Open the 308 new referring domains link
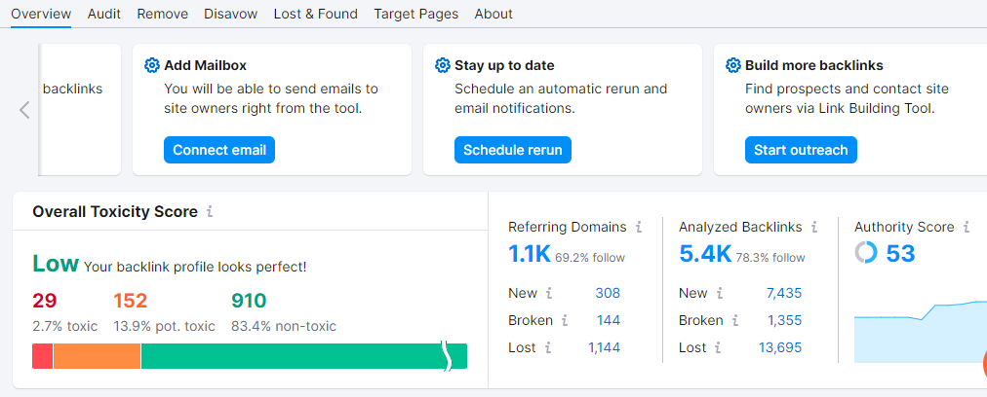The height and width of the screenshot is (397, 987). [608, 293]
